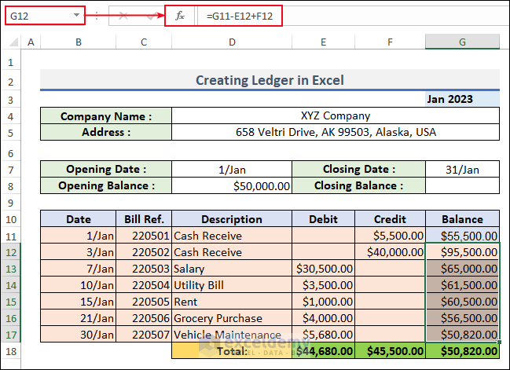Click the 'Salary' description cell

click(x=232, y=269)
